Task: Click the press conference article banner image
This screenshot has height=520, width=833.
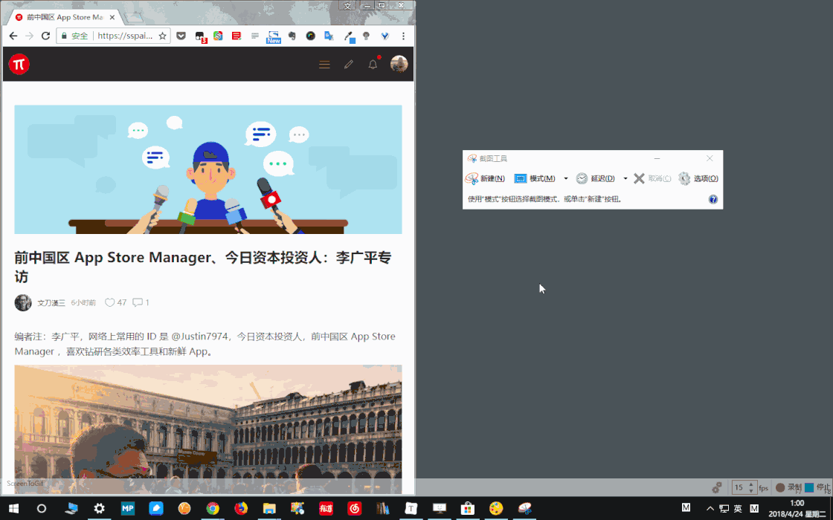Action: coord(208,169)
